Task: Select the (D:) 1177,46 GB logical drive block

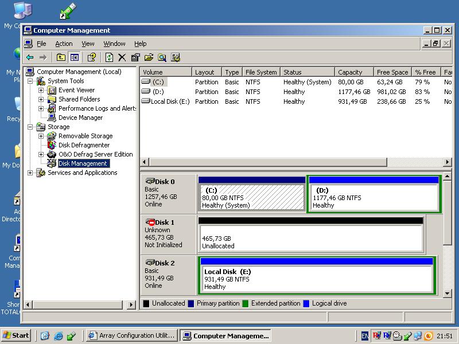Action: point(374,194)
